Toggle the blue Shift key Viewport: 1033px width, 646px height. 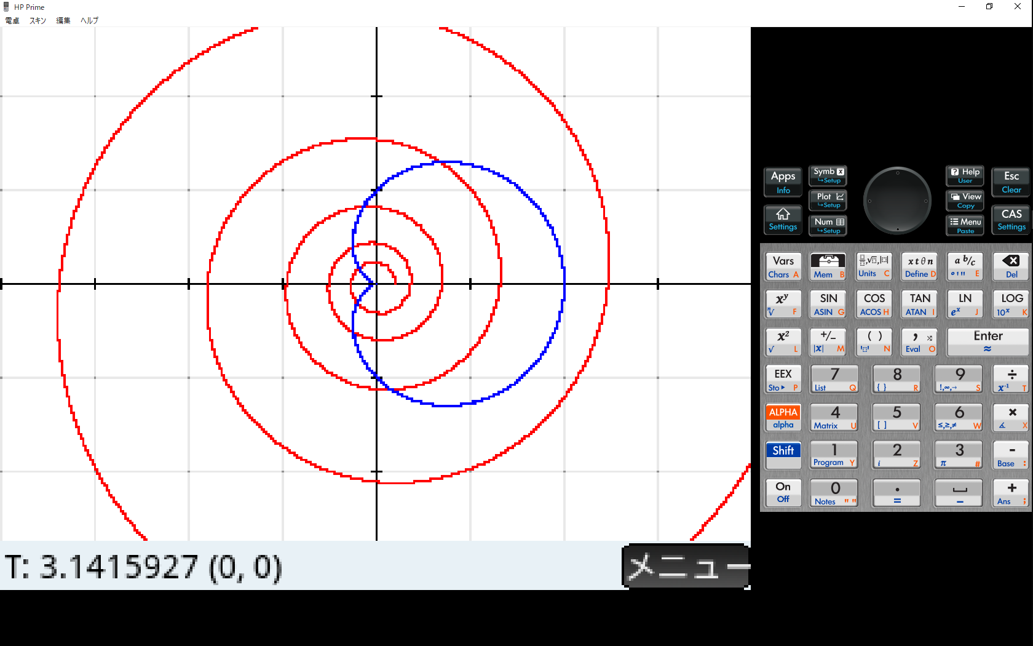click(783, 455)
